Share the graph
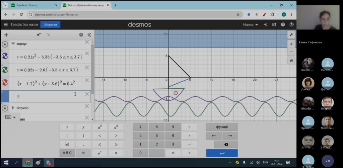This screenshot has width=343, height=168. [x=274, y=25]
